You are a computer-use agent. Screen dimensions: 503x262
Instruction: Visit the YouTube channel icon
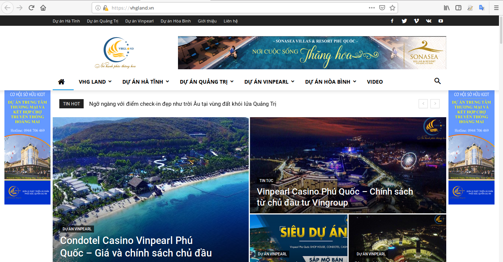click(x=441, y=21)
